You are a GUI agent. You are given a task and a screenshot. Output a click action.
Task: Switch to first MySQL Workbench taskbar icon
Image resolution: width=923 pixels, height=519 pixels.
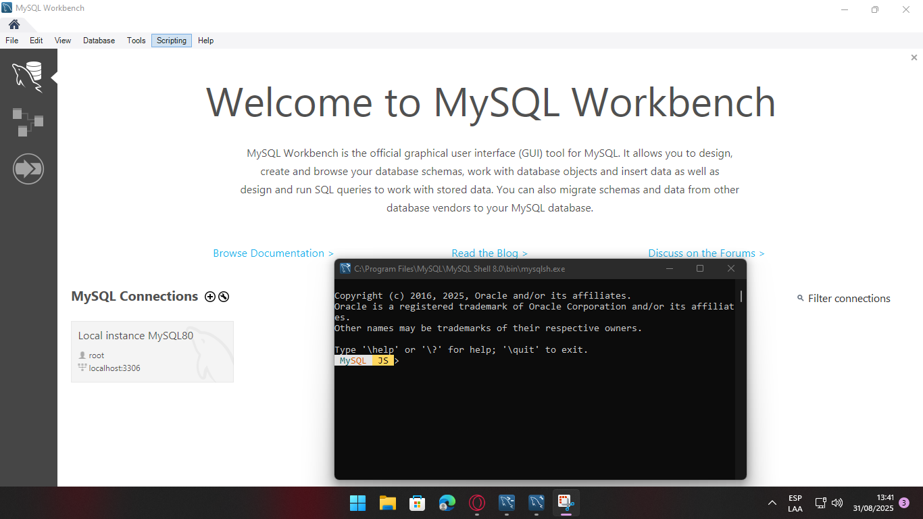click(507, 503)
